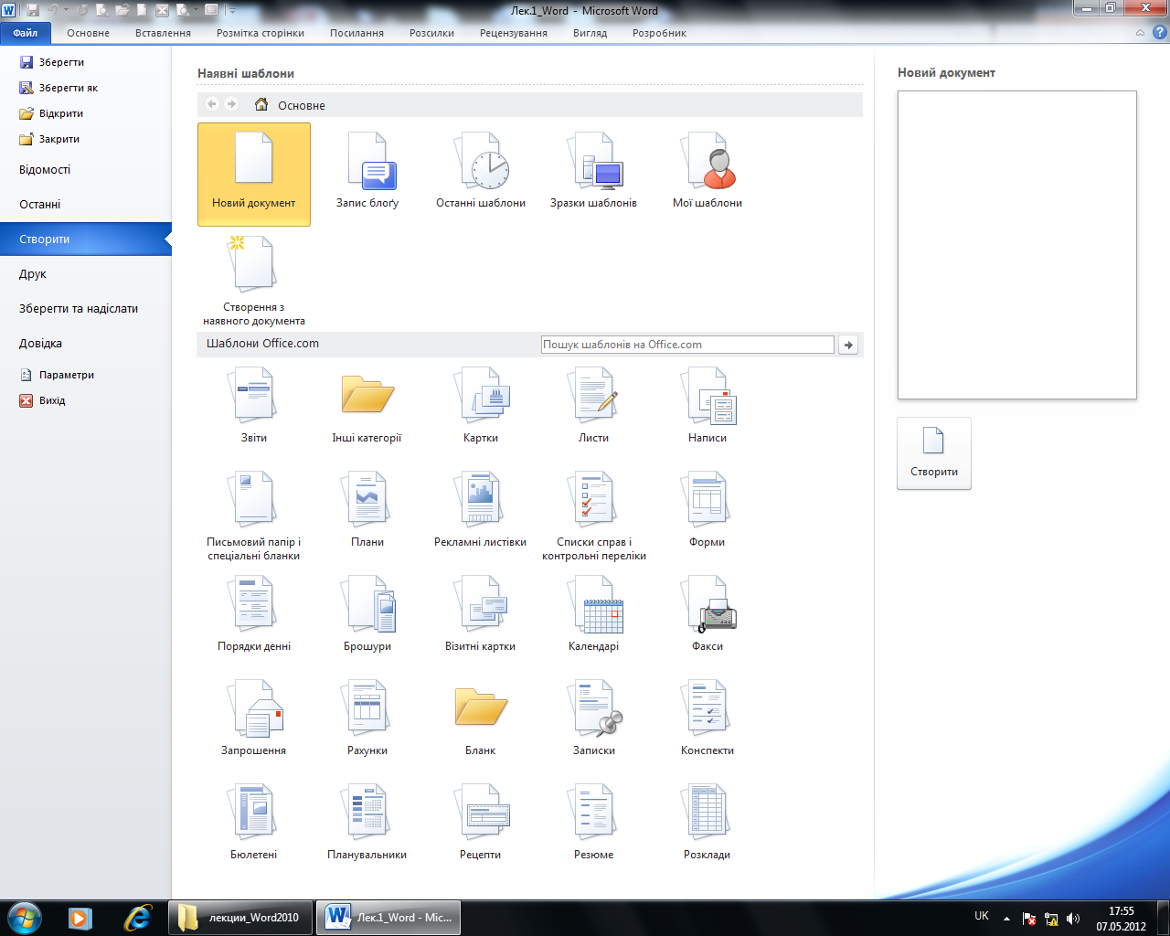Open the Рецепти template category
Image resolution: width=1170 pixels, height=936 pixels.
tap(481, 822)
